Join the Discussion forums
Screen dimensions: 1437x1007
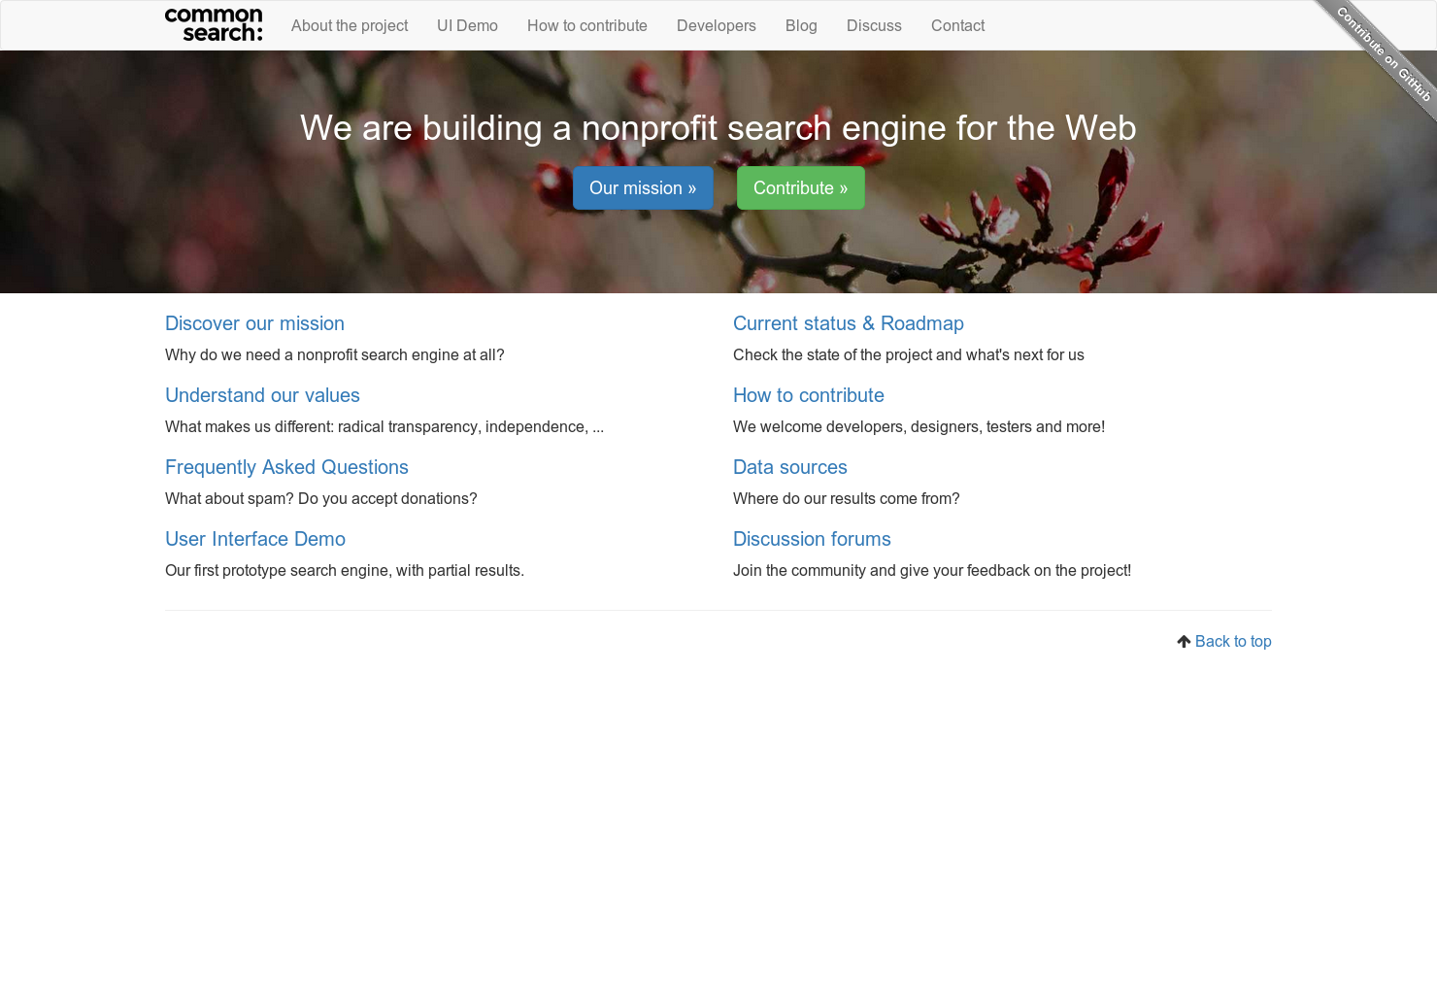tap(812, 539)
